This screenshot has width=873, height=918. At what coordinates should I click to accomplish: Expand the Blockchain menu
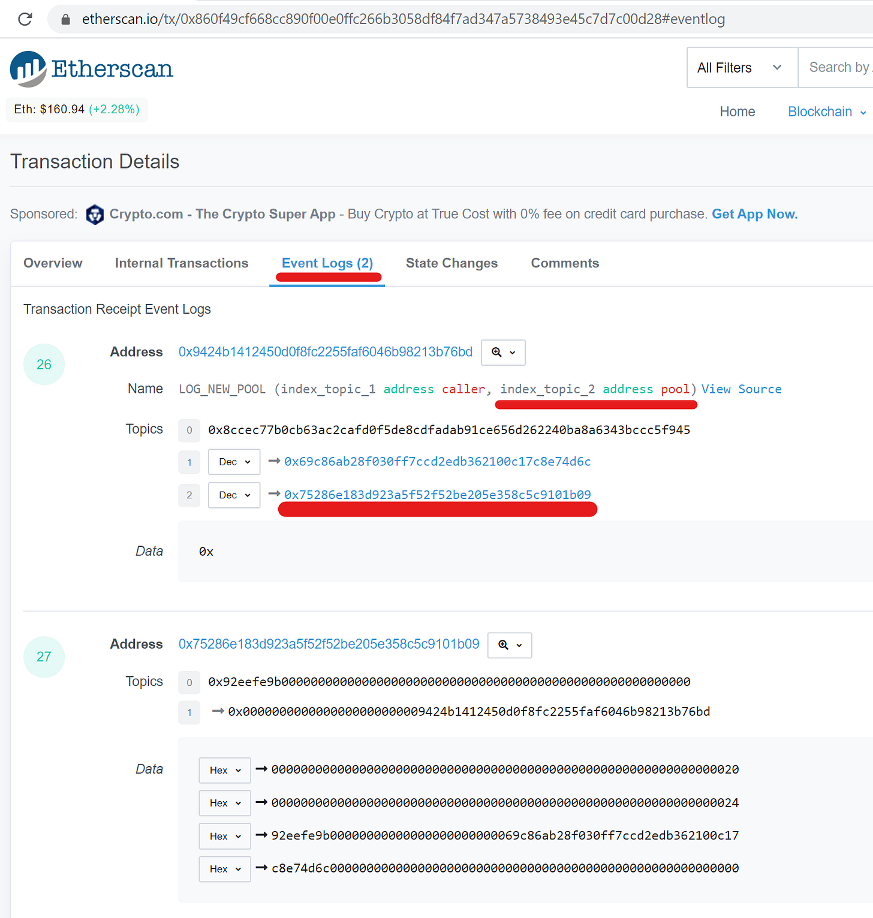(827, 112)
